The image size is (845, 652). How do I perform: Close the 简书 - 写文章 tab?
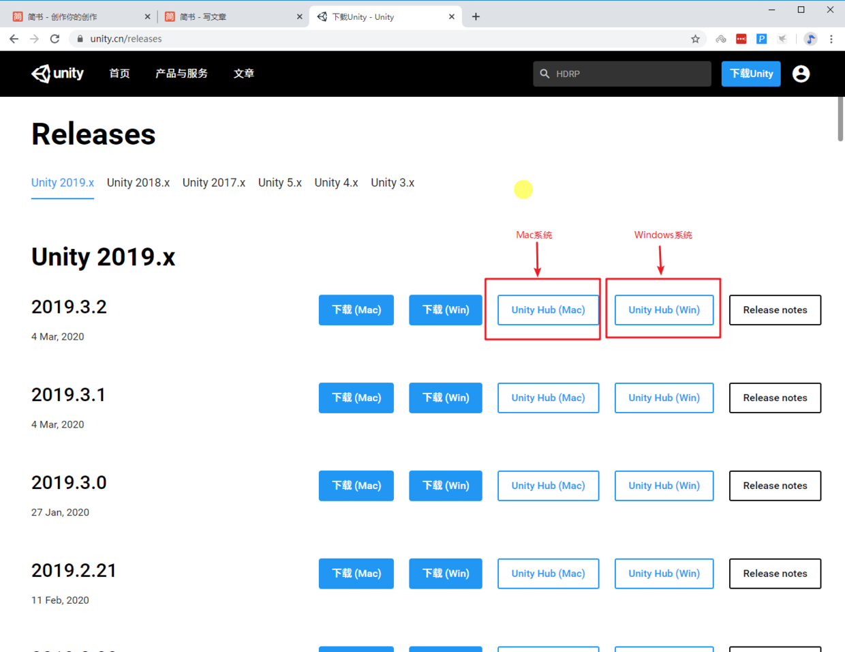(299, 16)
